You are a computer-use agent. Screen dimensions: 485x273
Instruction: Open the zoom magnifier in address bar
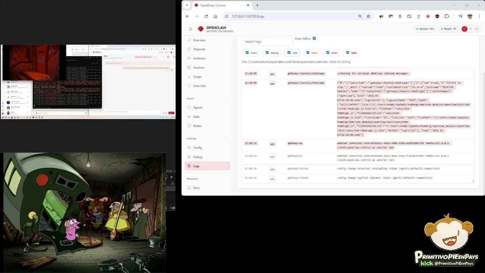[x=360, y=16]
